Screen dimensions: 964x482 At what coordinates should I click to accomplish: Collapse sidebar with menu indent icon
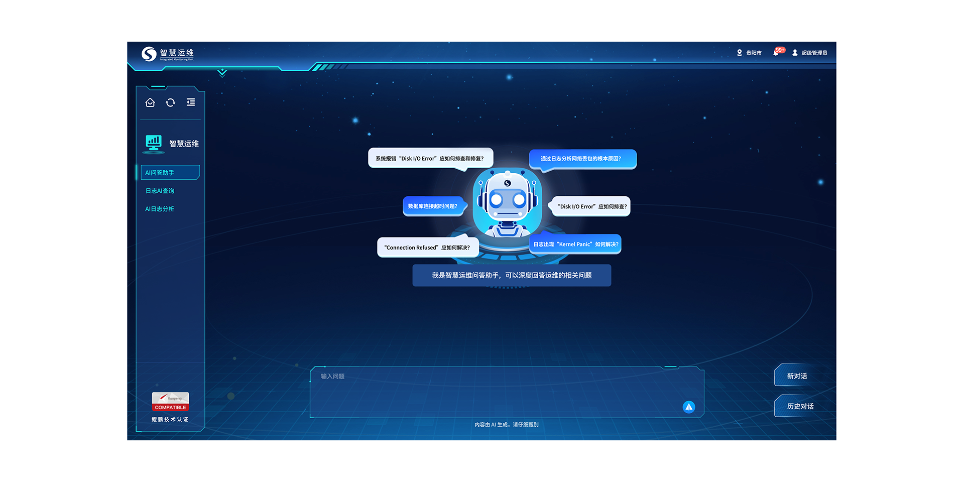(x=191, y=102)
